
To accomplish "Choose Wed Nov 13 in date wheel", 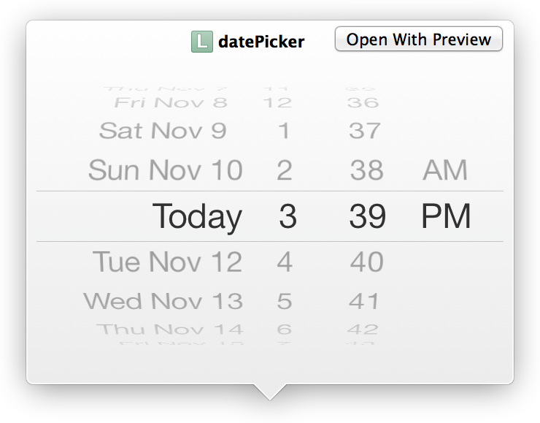I will 163,300.
